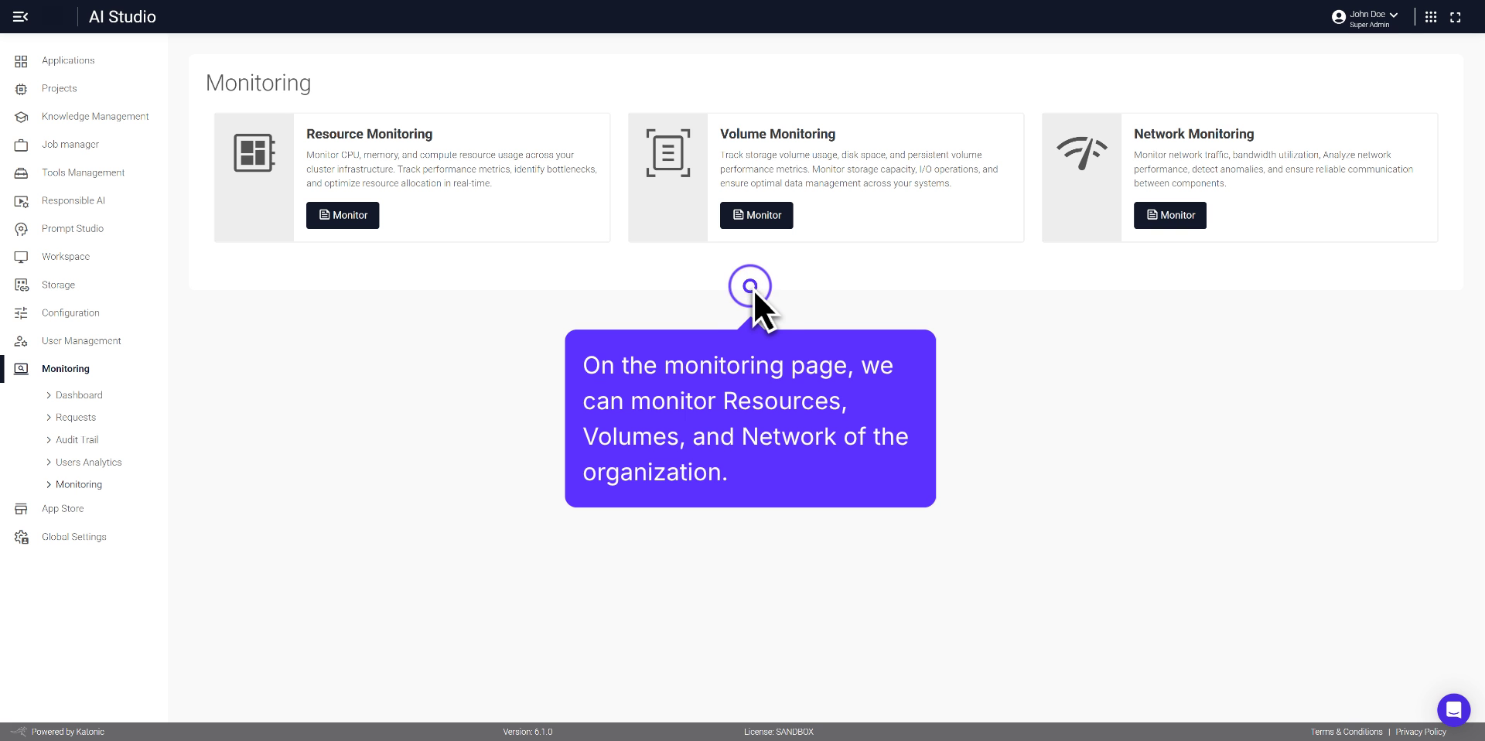The width and height of the screenshot is (1485, 741).
Task: Open the chat support bubble
Action: click(1453, 709)
